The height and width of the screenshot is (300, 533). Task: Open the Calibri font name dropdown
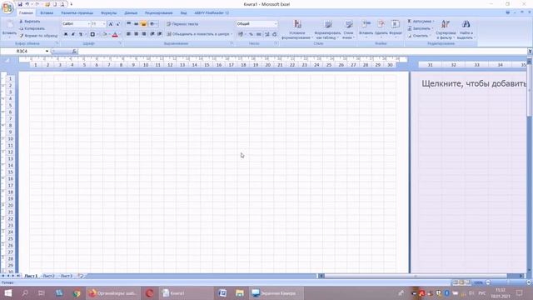[89, 24]
